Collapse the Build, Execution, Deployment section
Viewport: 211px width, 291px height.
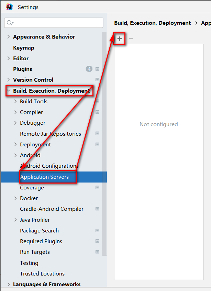coord(9,91)
